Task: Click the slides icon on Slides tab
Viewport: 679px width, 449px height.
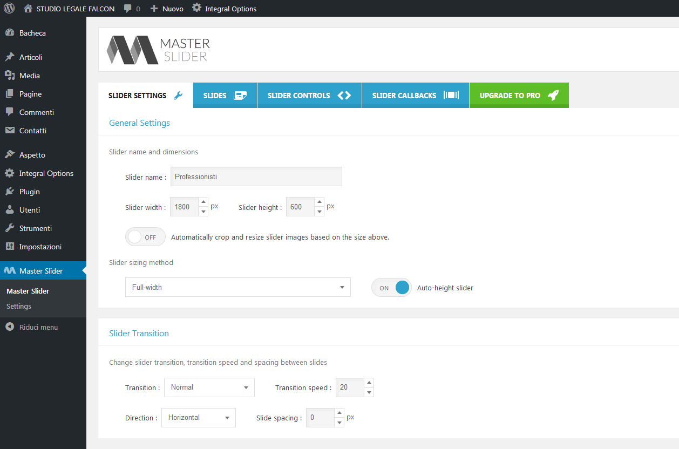Action: pos(240,96)
